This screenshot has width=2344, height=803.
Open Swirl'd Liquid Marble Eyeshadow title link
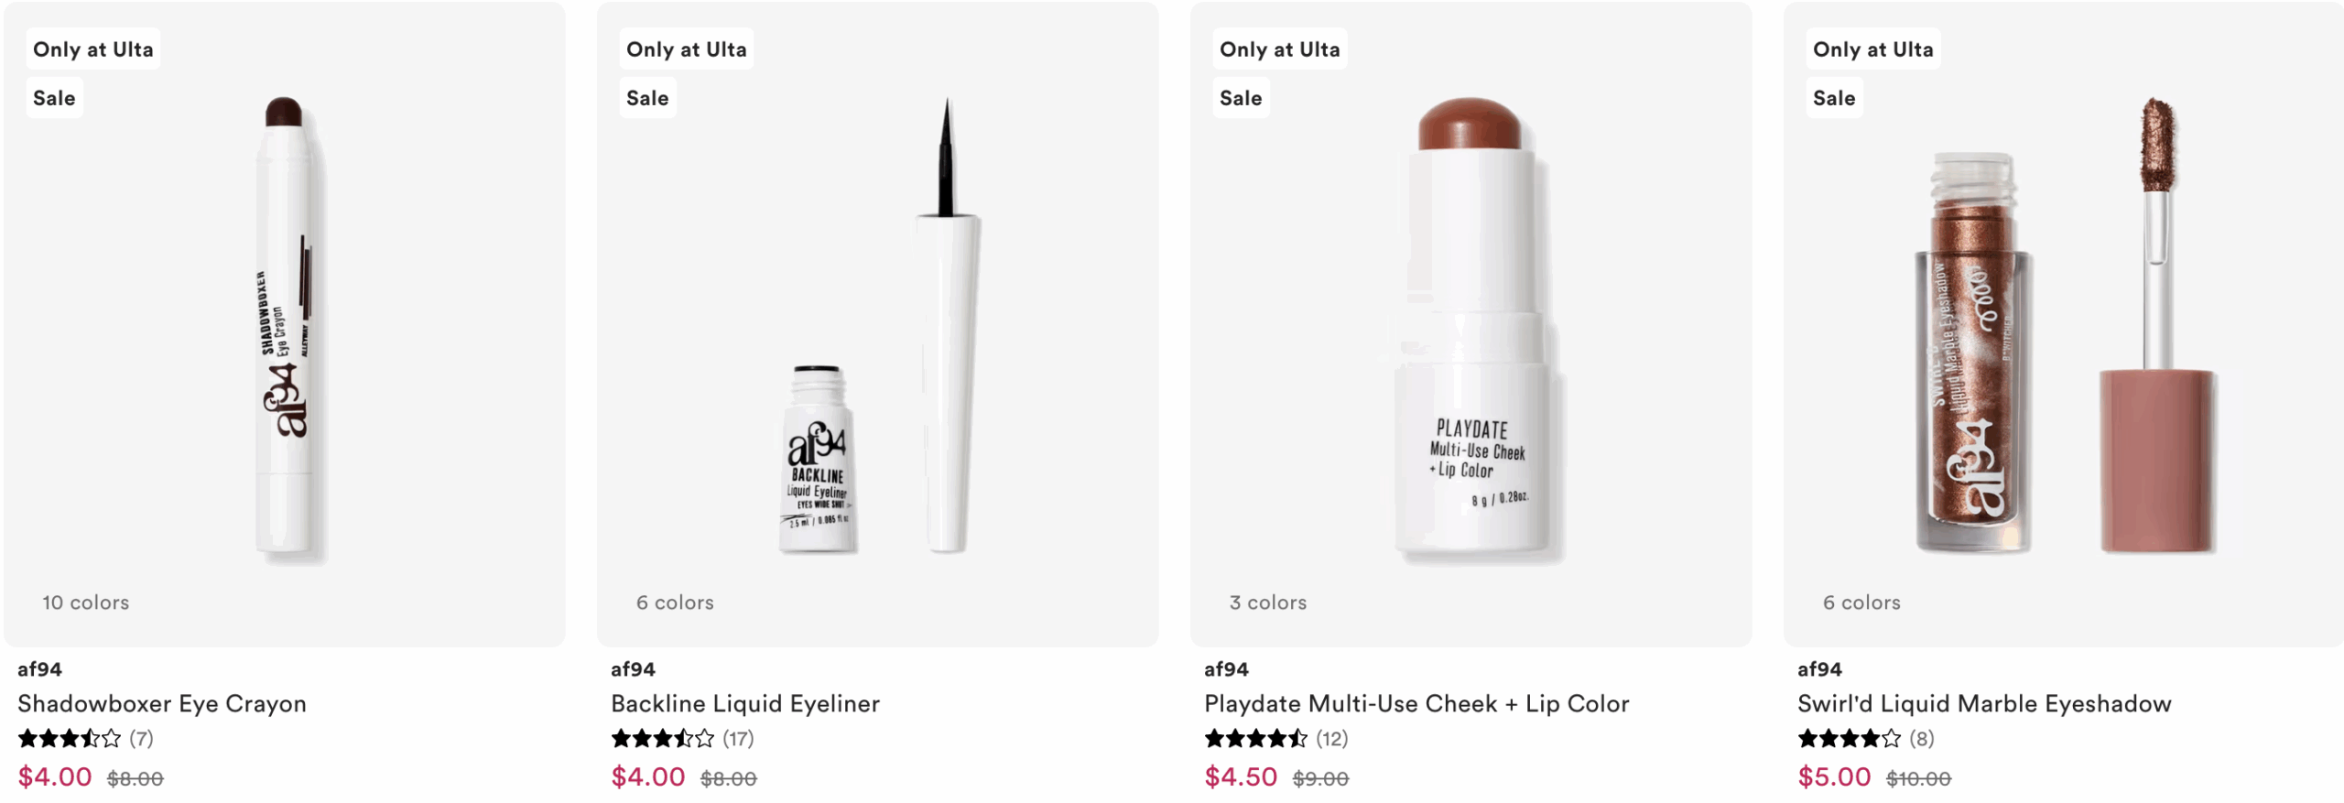[1983, 703]
